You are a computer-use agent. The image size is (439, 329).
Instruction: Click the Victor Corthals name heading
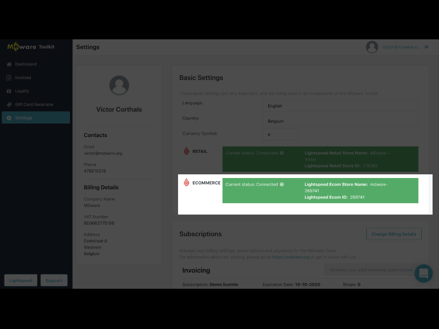pos(119,109)
